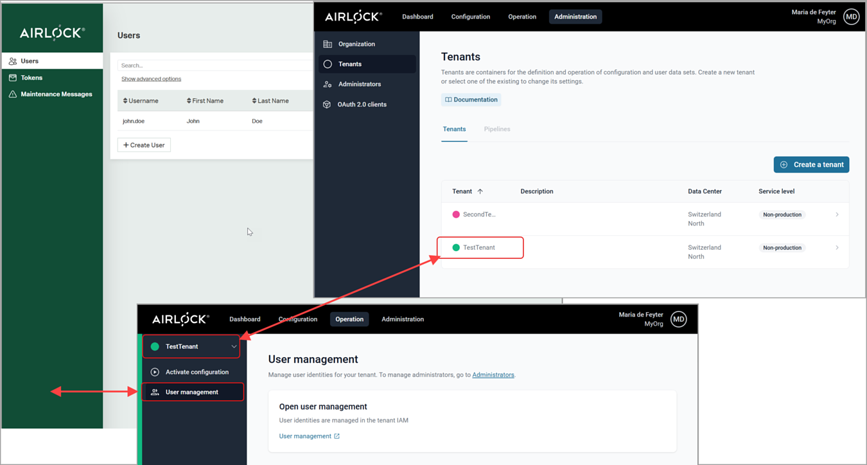Click the Activate configuration play icon

pyautogui.click(x=155, y=372)
